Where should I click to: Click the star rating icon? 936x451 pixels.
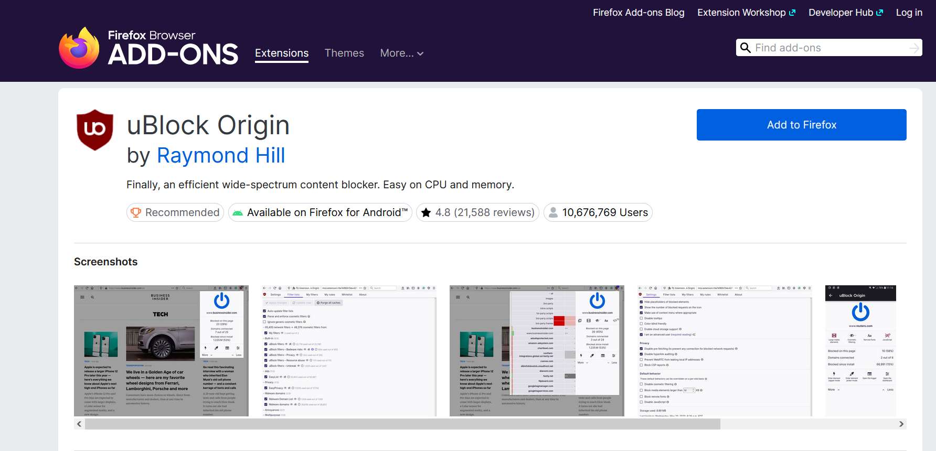click(x=426, y=212)
